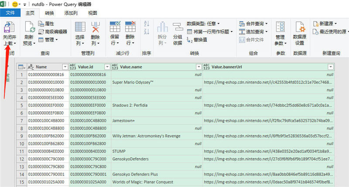Open the Value.name column filter dropdown
Screen dimensions: 349x187
[198, 67]
